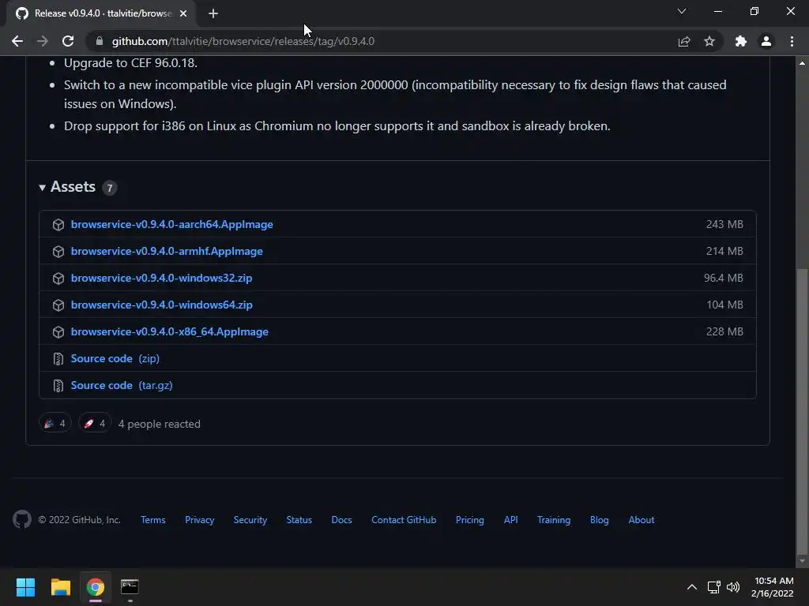The height and width of the screenshot is (606, 809).
Task: Open the About footer link
Action: pos(642,520)
